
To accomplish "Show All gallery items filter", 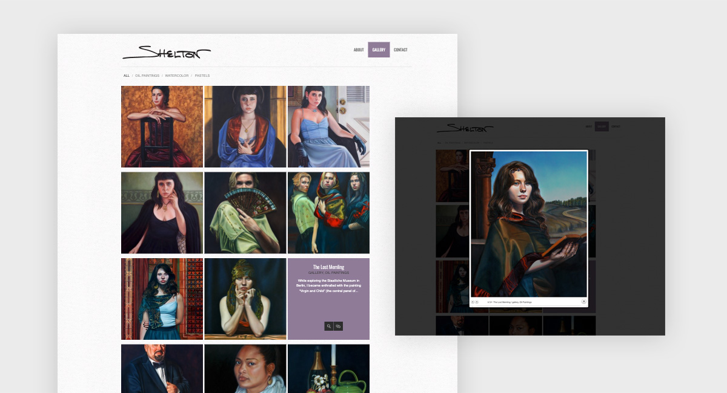I will (x=126, y=76).
